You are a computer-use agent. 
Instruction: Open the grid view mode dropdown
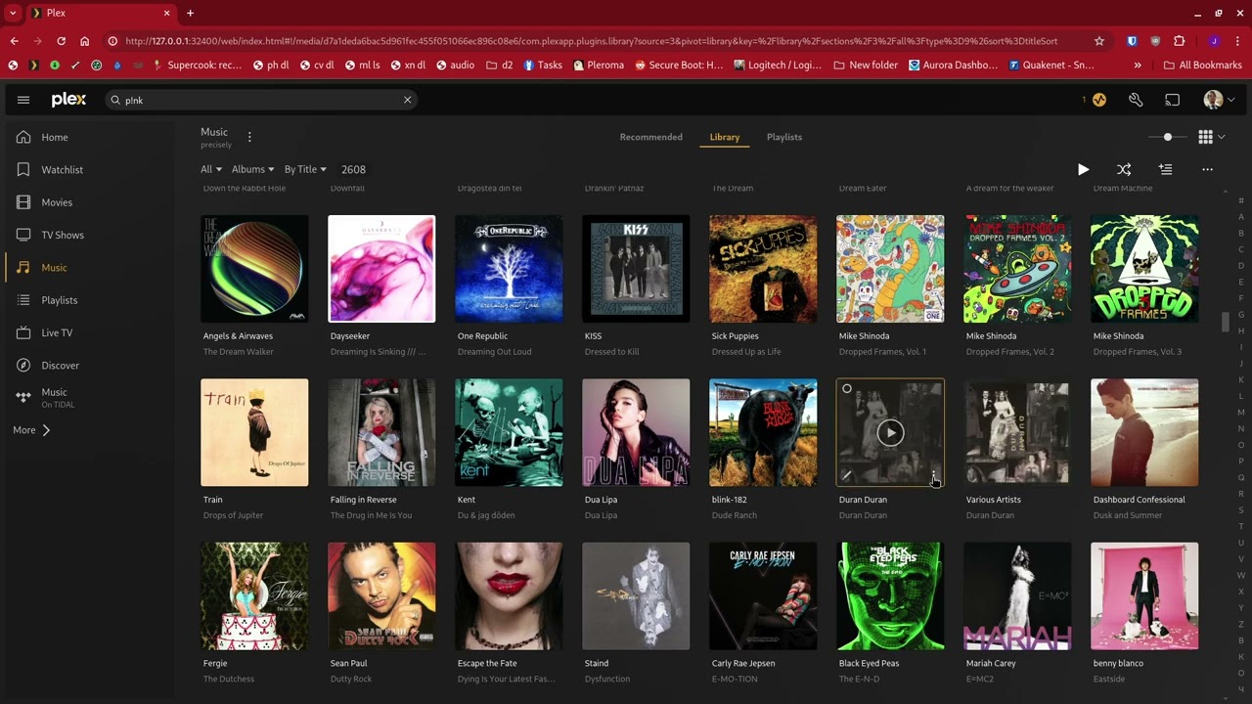[x=1212, y=137]
